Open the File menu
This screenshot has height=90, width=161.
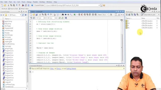point(2,2)
